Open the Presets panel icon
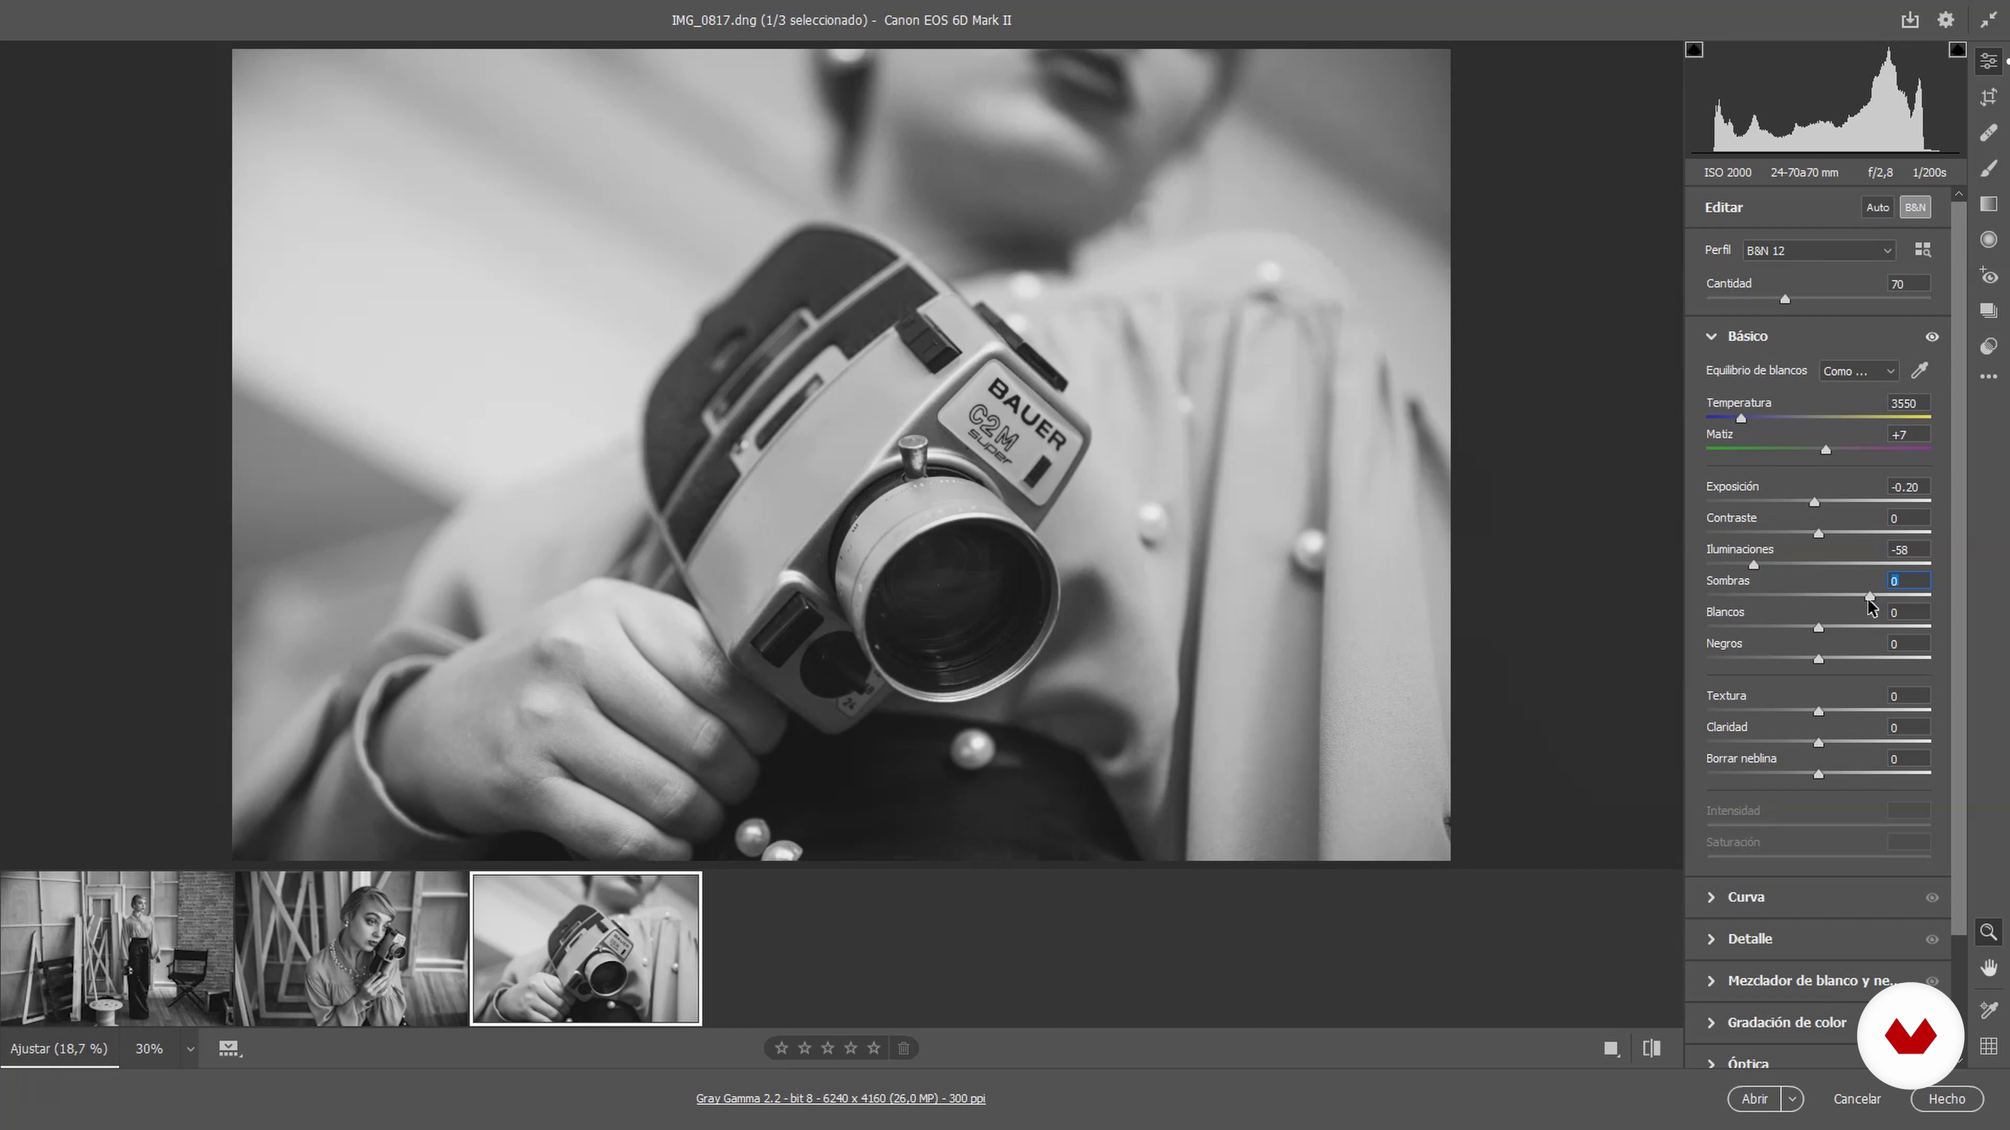The width and height of the screenshot is (2010, 1130). [1988, 345]
